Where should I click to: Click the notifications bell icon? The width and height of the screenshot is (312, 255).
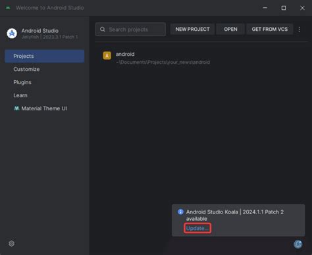click(298, 244)
